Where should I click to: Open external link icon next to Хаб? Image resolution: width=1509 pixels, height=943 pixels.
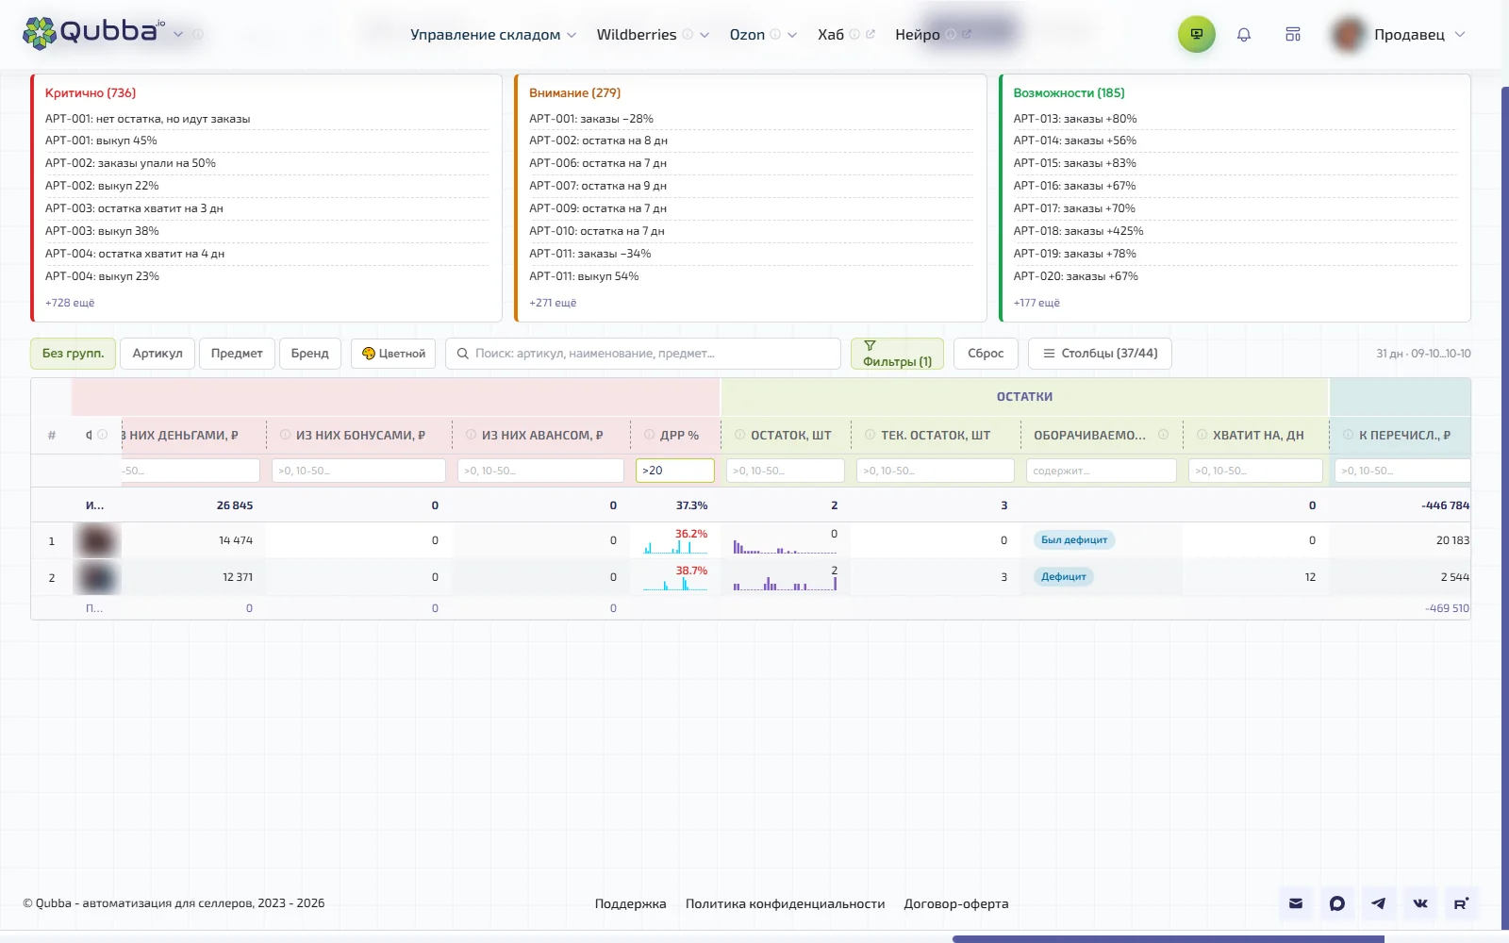click(x=870, y=34)
